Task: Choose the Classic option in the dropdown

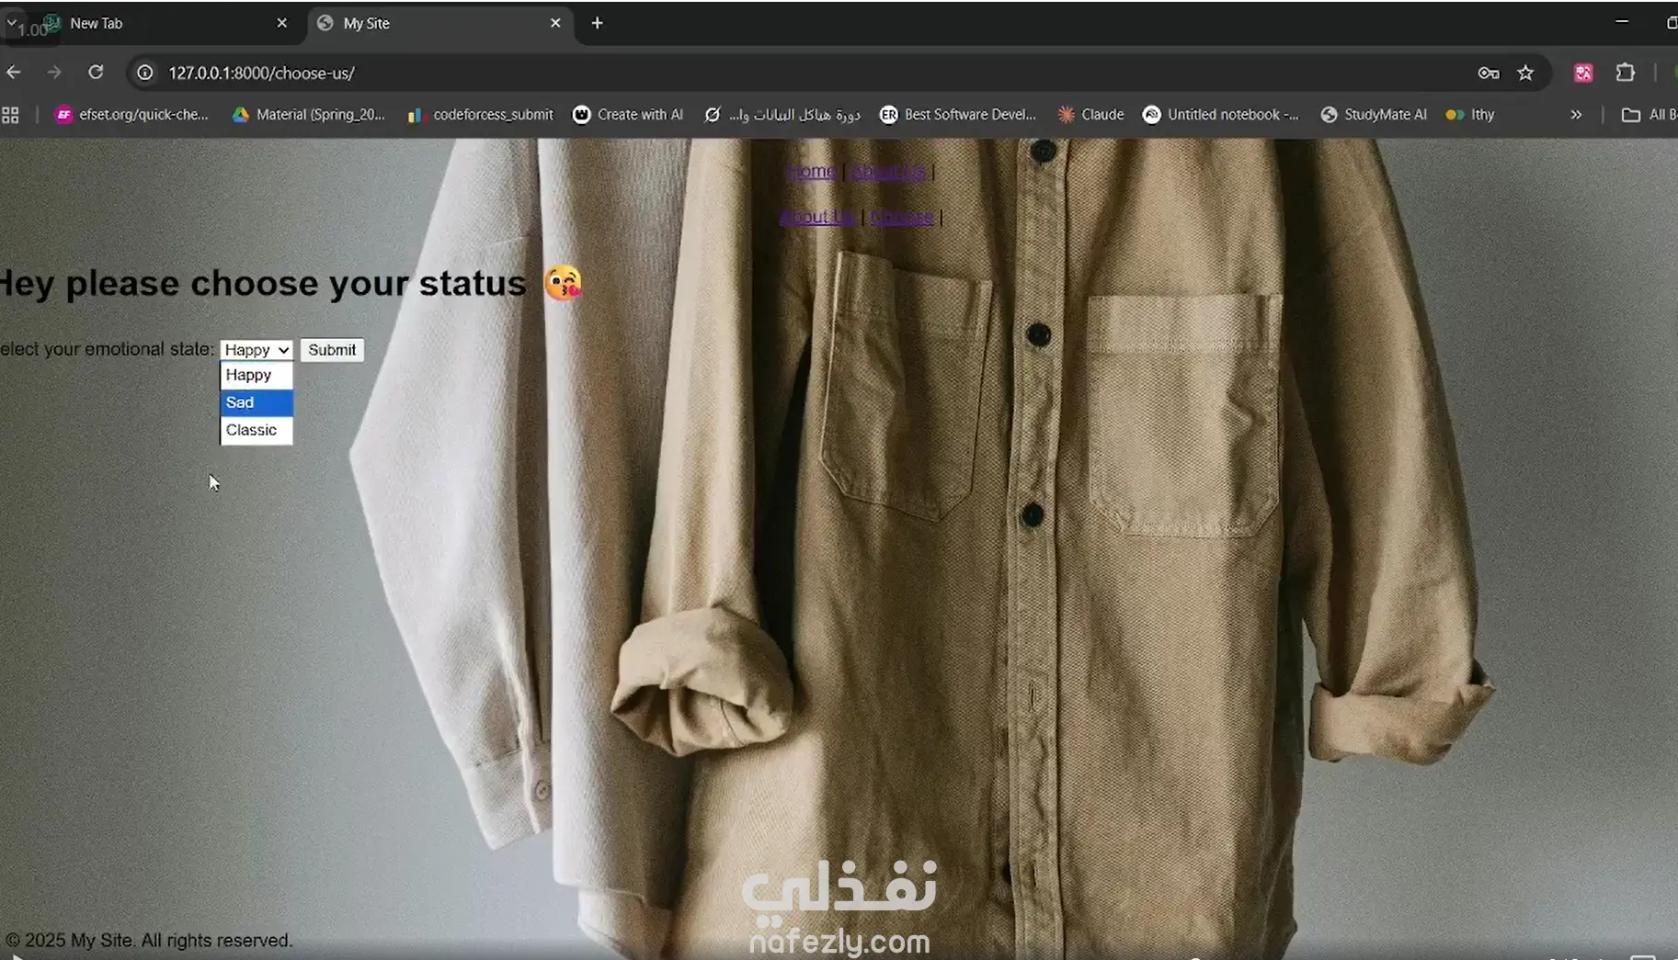Action: pos(256,430)
